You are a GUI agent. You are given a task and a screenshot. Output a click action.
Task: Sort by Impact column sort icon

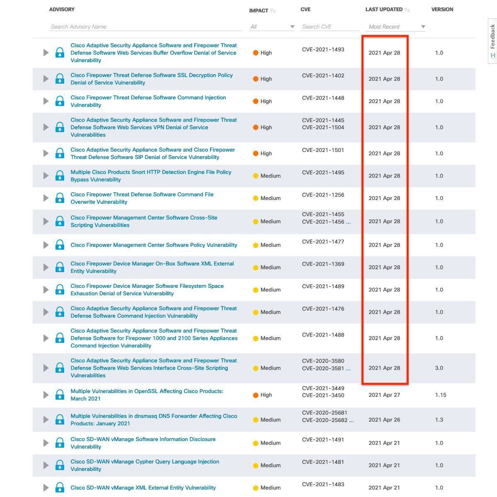point(273,10)
